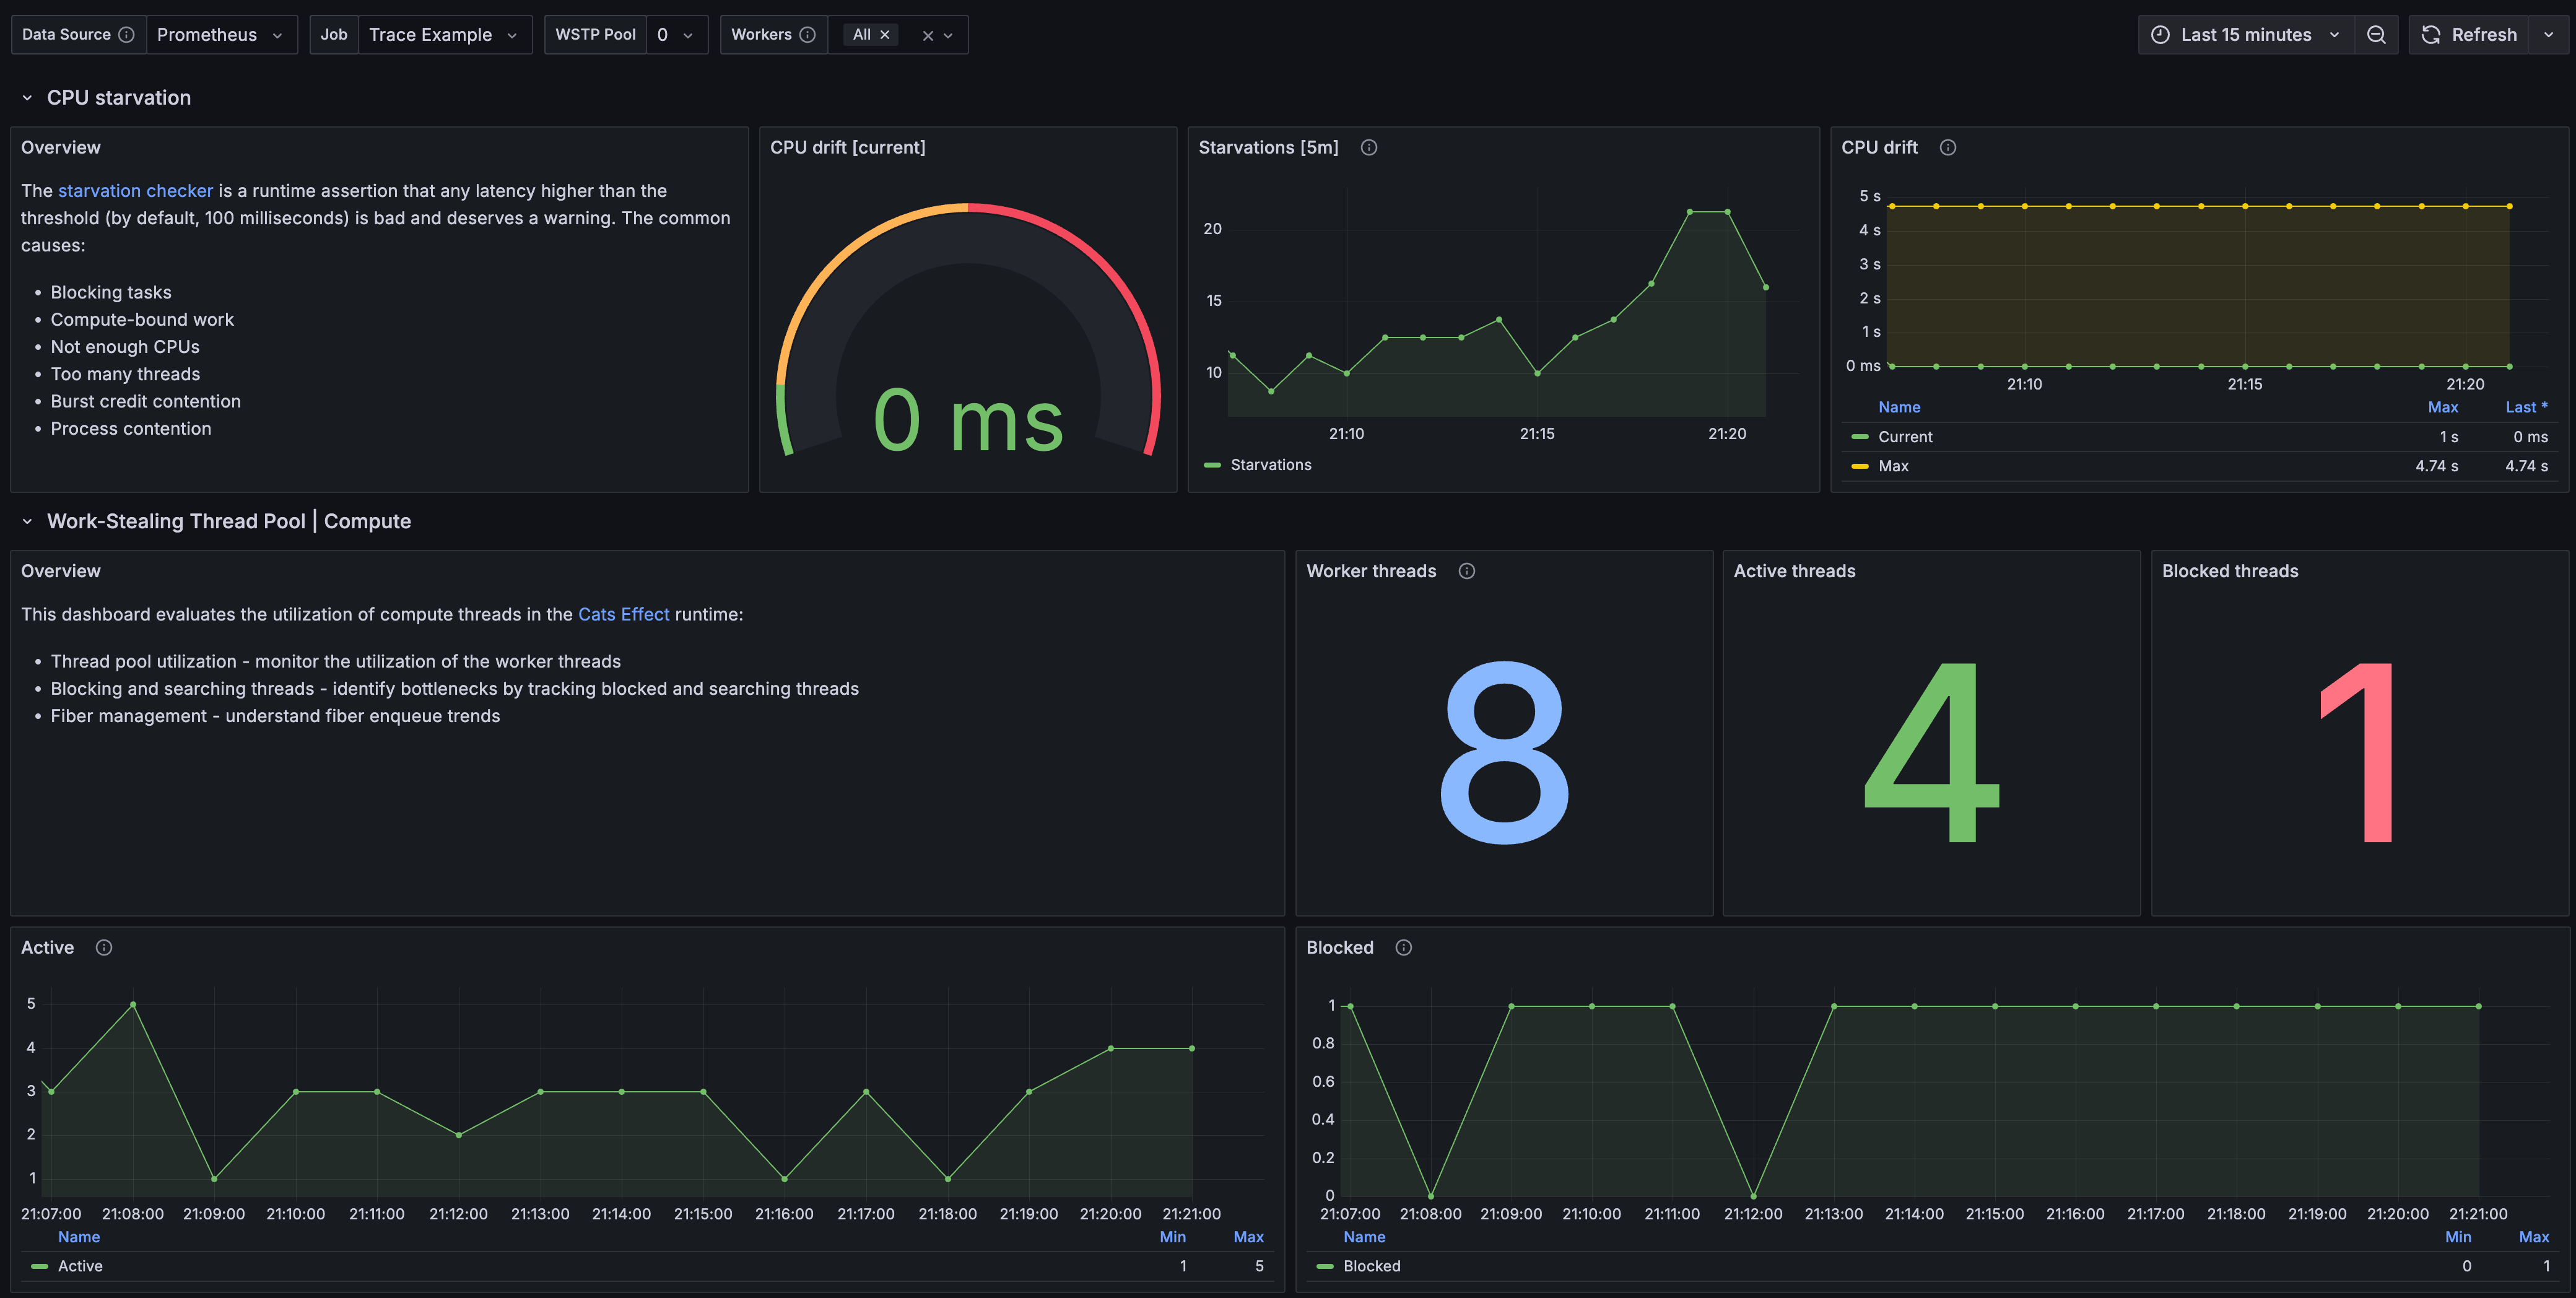Image resolution: width=2576 pixels, height=1298 pixels.
Task: Click the Refresh button
Action: [x=2469, y=35]
